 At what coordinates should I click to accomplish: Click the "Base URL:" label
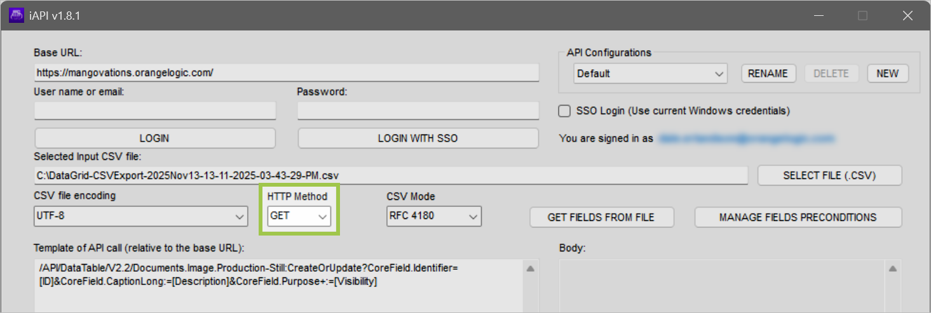click(x=58, y=53)
